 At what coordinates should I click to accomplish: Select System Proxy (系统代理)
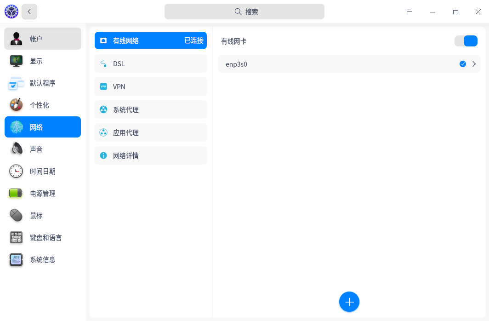click(x=151, y=109)
